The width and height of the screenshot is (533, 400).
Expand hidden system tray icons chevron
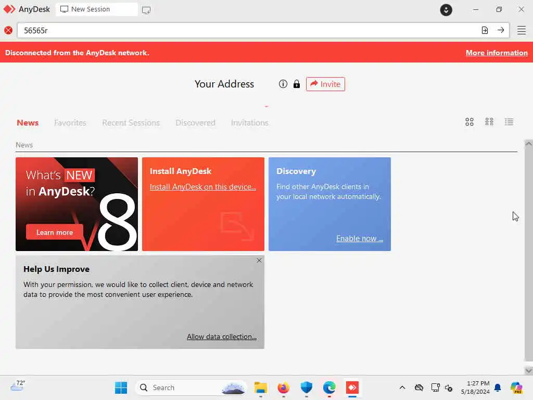(x=402, y=387)
